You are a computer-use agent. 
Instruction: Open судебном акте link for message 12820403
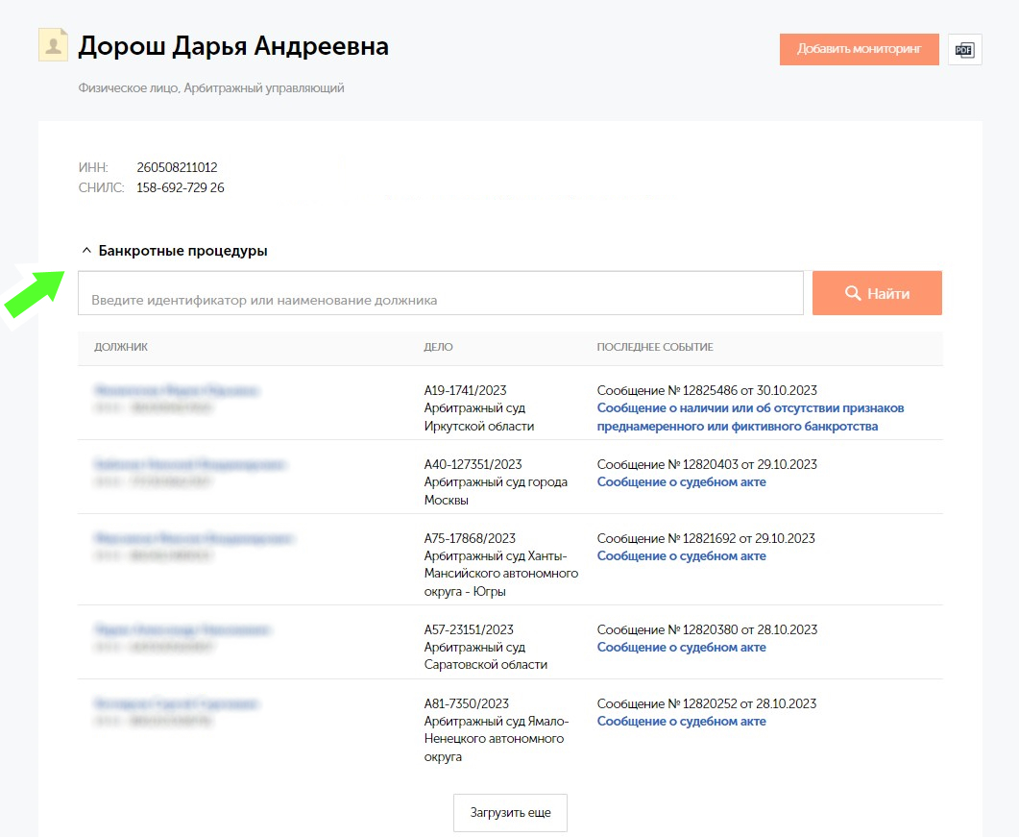pyautogui.click(x=681, y=482)
